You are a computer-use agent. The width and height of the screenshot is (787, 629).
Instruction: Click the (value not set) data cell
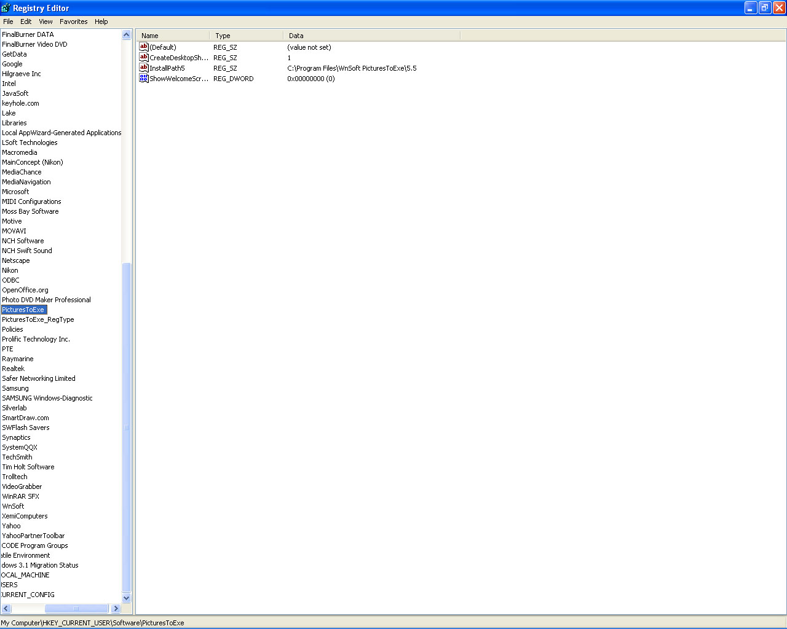tap(309, 47)
